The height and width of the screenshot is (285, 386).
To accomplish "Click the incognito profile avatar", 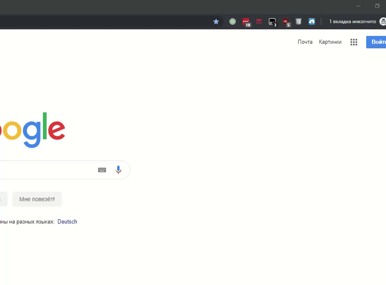I will 383,21.
